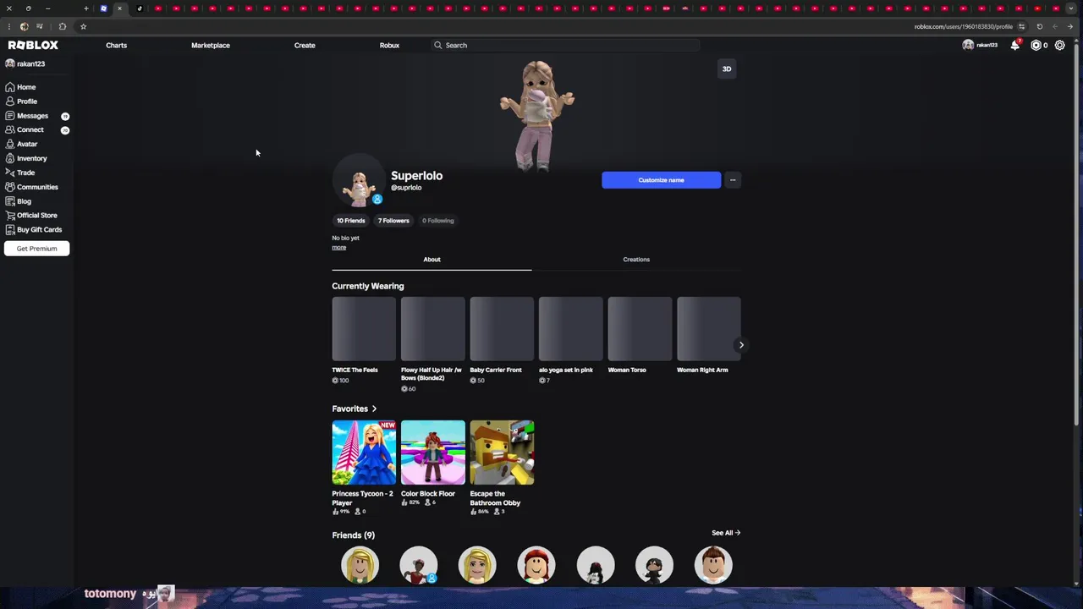
Task: Open the alo yoga set in pink item
Action: pyautogui.click(x=571, y=340)
